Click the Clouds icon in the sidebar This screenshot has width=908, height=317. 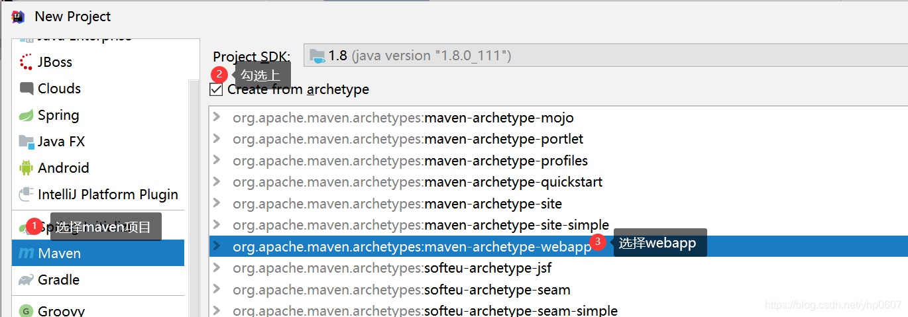pos(27,89)
